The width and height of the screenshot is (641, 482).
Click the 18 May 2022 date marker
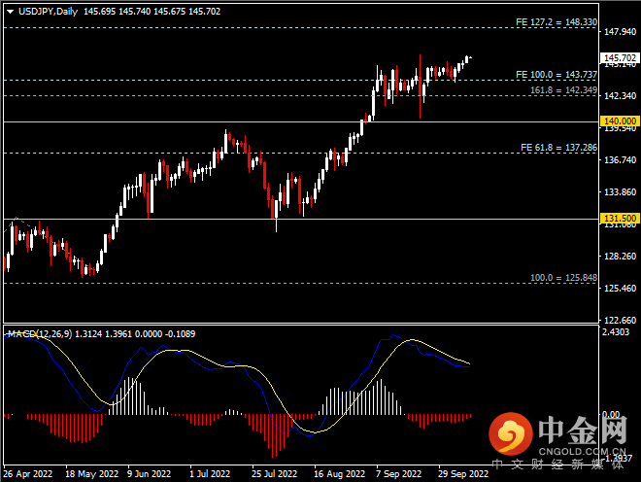(x=91, y=474)
